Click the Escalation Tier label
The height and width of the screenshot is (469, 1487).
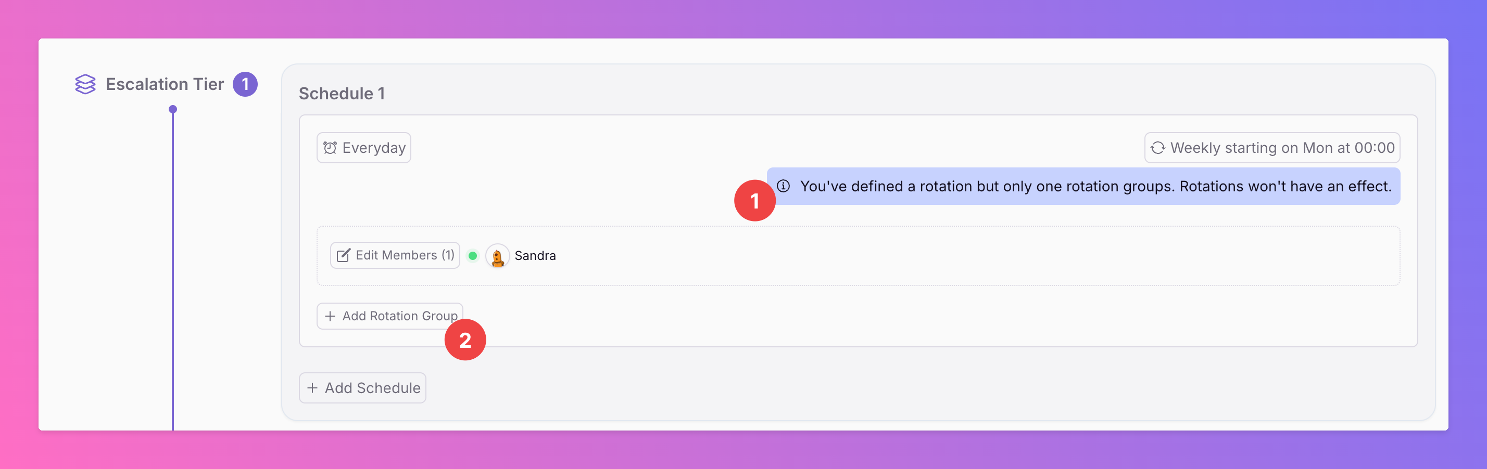click(165, 84)
